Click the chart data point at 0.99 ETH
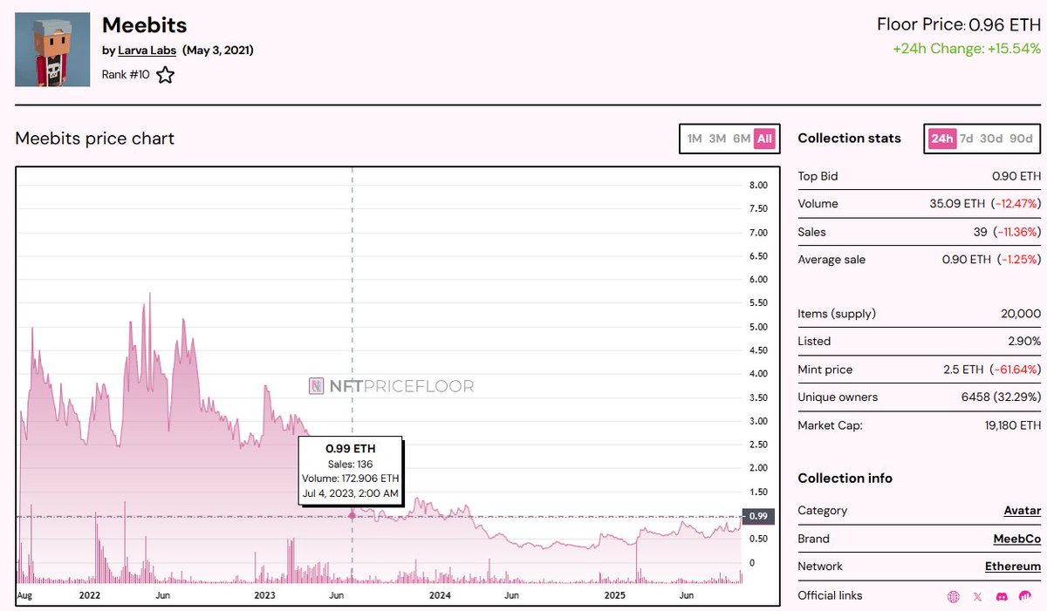1047x611 pixels. [352, 515]
